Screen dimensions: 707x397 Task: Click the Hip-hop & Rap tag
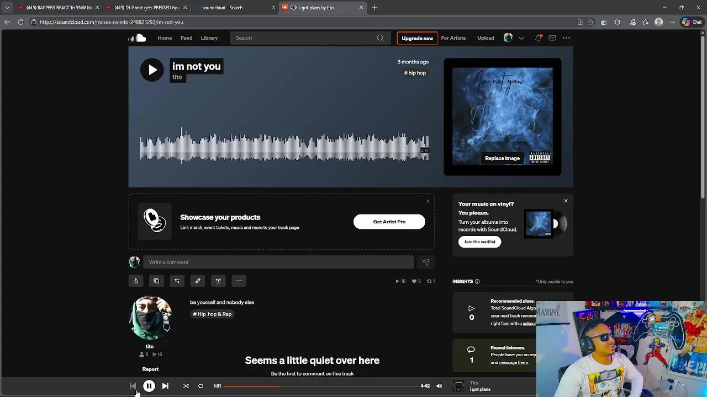coord(212,314)
